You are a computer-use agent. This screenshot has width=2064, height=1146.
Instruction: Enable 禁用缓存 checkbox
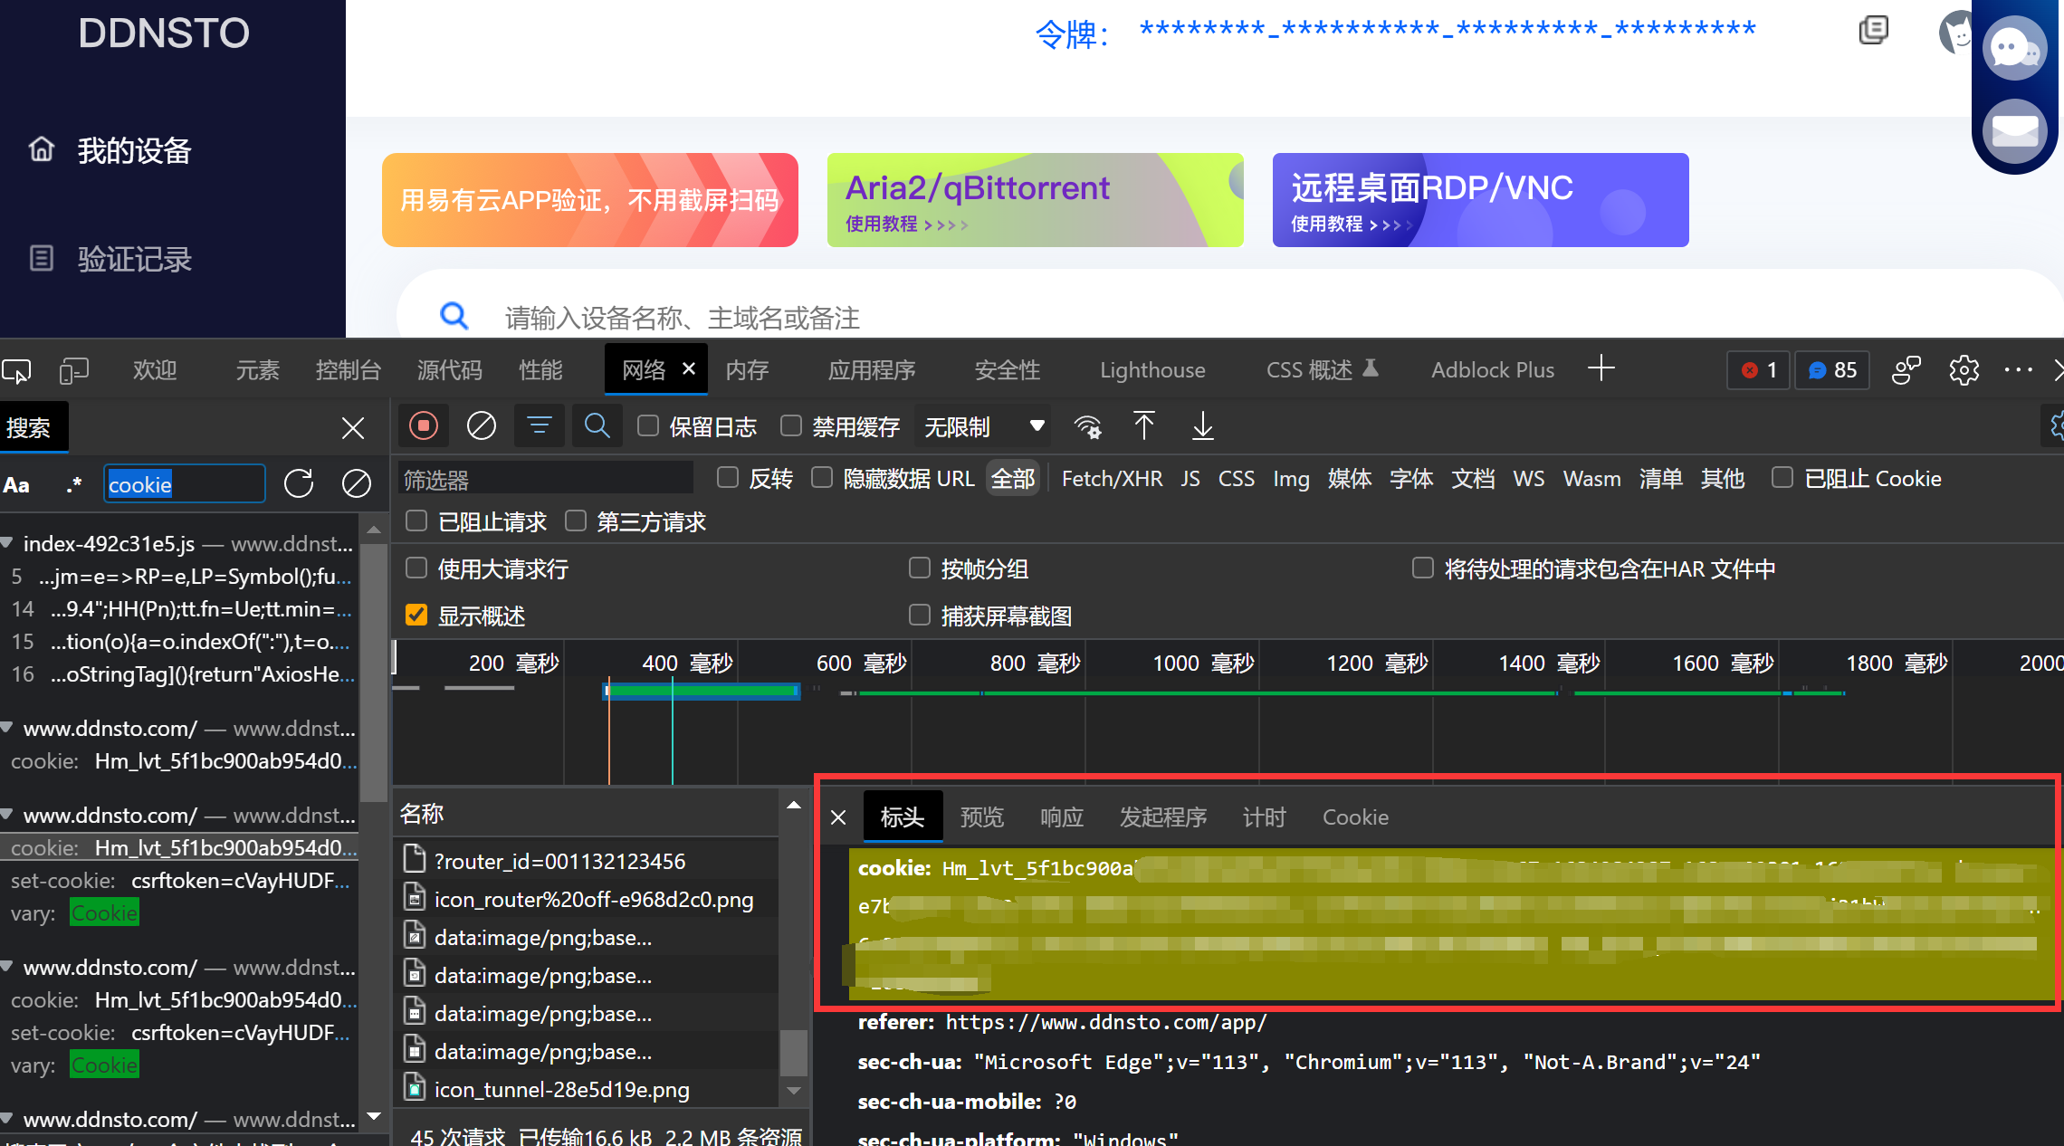(791, 425)
